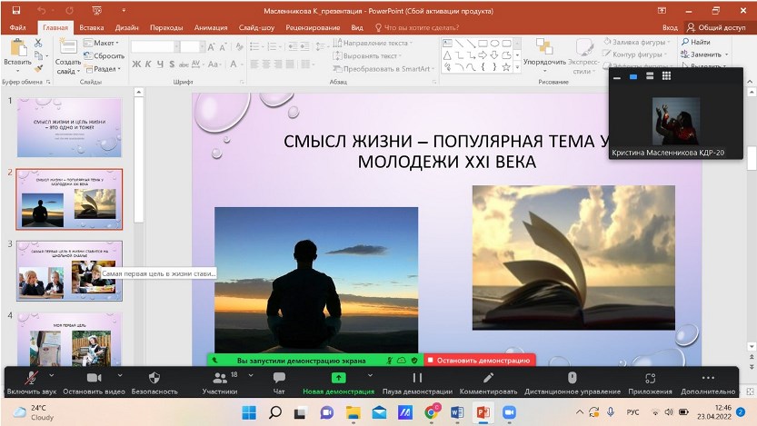Viewport: 757px width, 426px height.
Task: Open the Макет layout dropdown
Action: click(x=102, y=43)
